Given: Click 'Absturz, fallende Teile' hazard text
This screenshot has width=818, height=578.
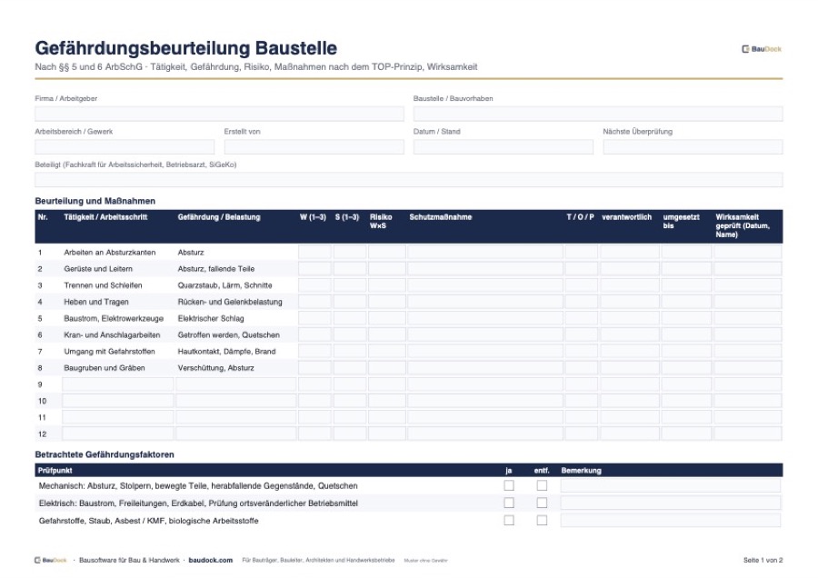Looking at the screenshot, I should tap(216, 269).
